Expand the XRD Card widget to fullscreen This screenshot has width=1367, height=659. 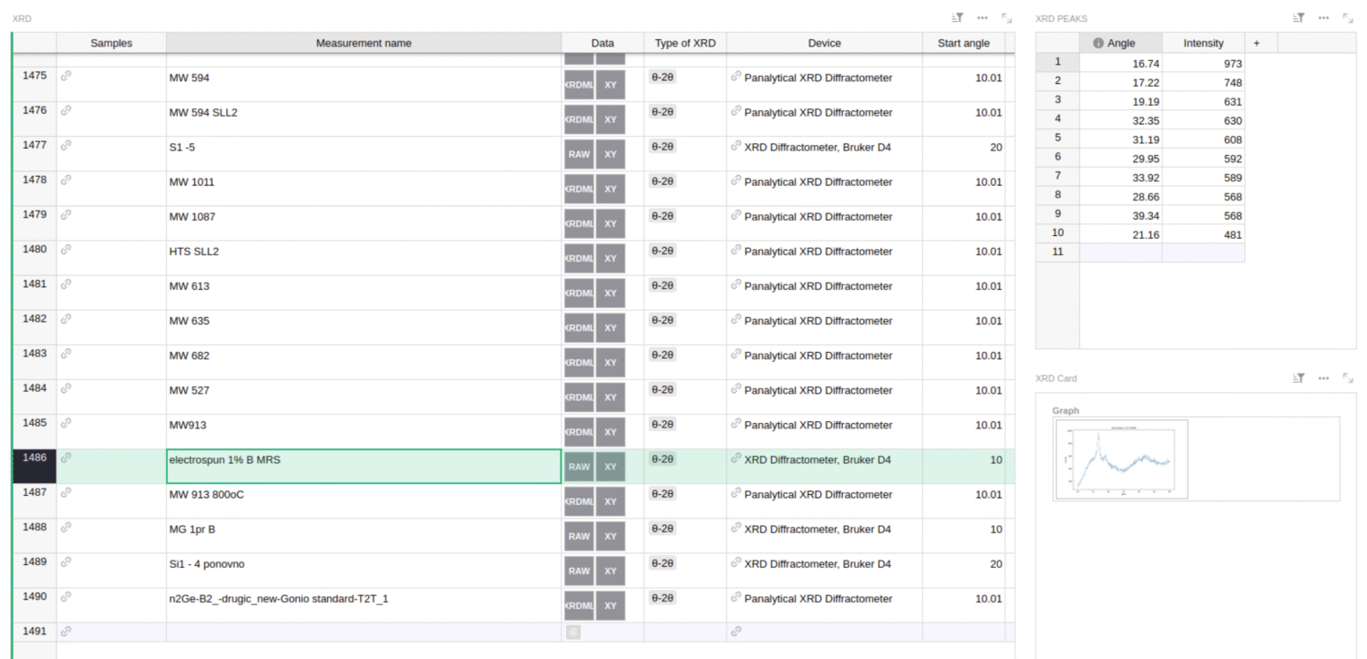[1348, 377]
